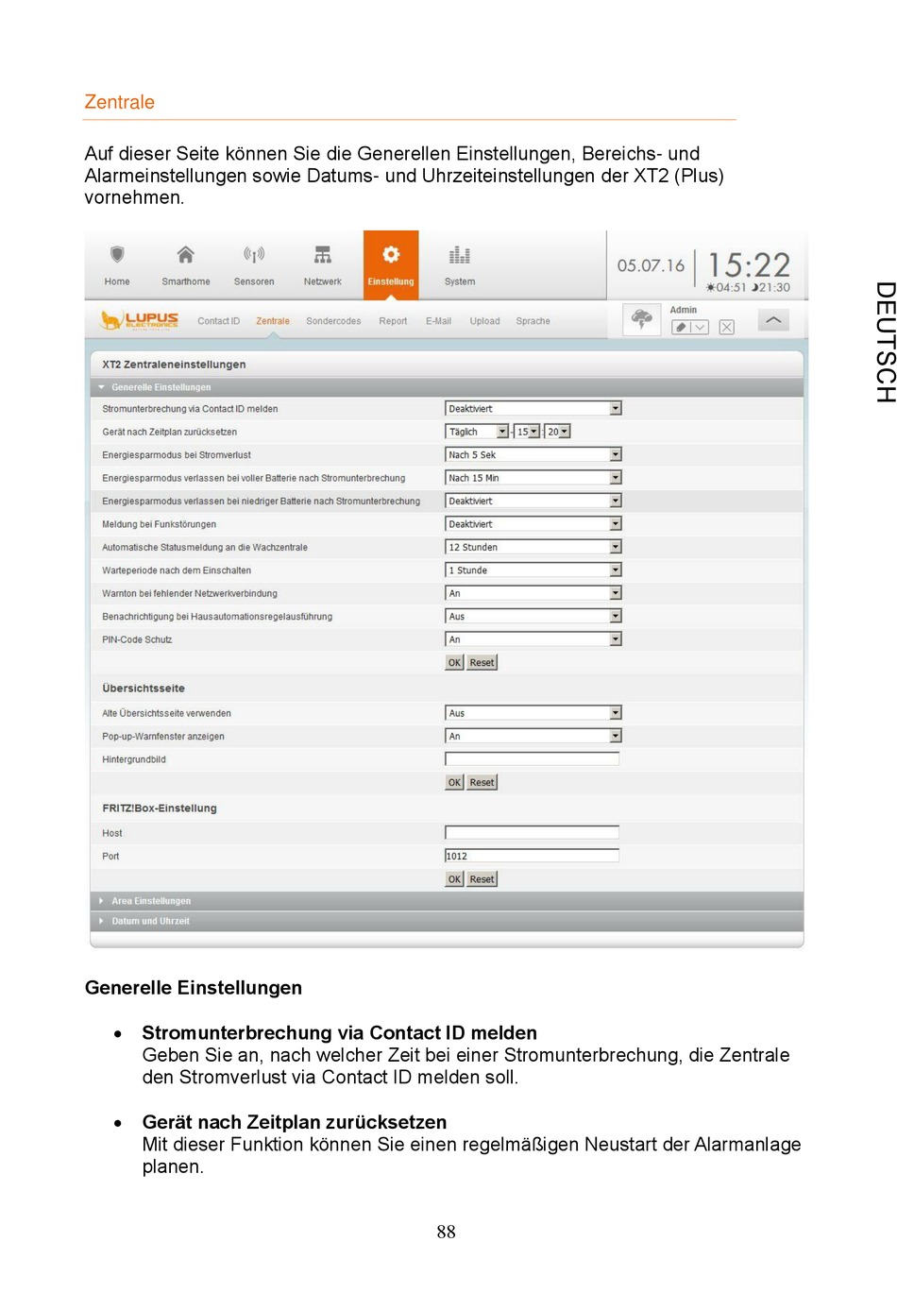
Task: Open the Contact ID submenu tab
Action: (x=219, y=321)
